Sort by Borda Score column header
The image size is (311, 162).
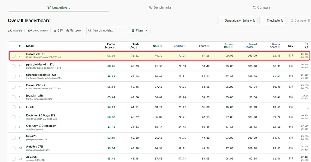click(110, 46)
